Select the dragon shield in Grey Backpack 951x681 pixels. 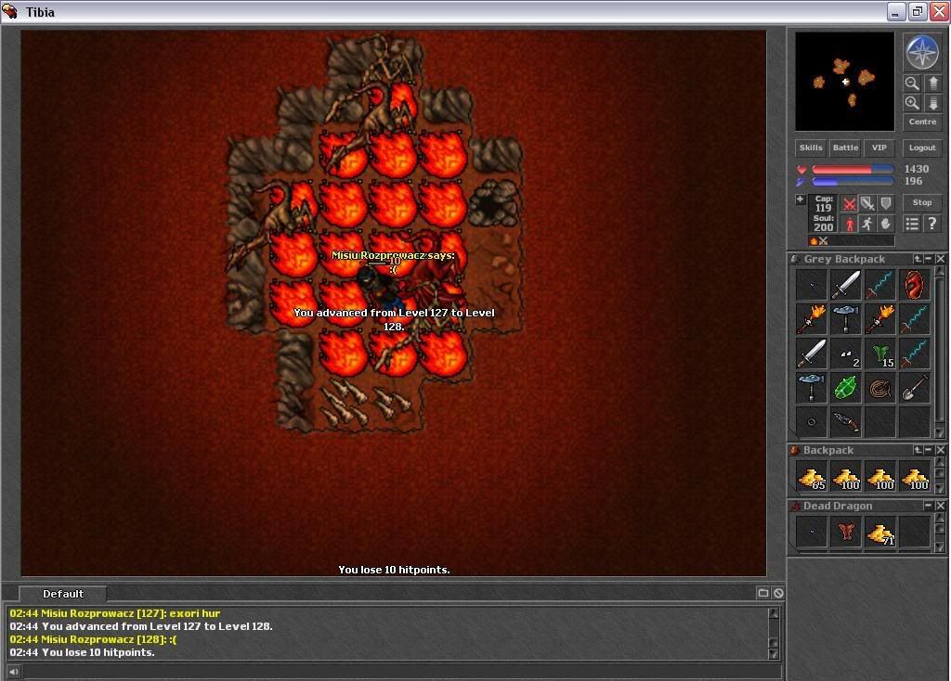coord(914,285)
